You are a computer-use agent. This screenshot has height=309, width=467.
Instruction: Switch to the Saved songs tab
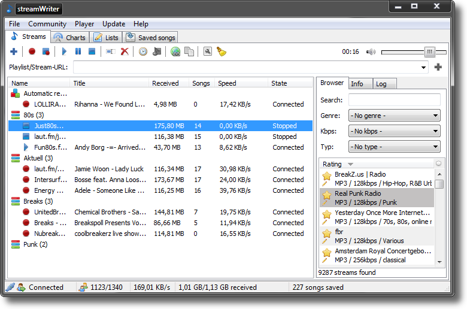[151, 38]
